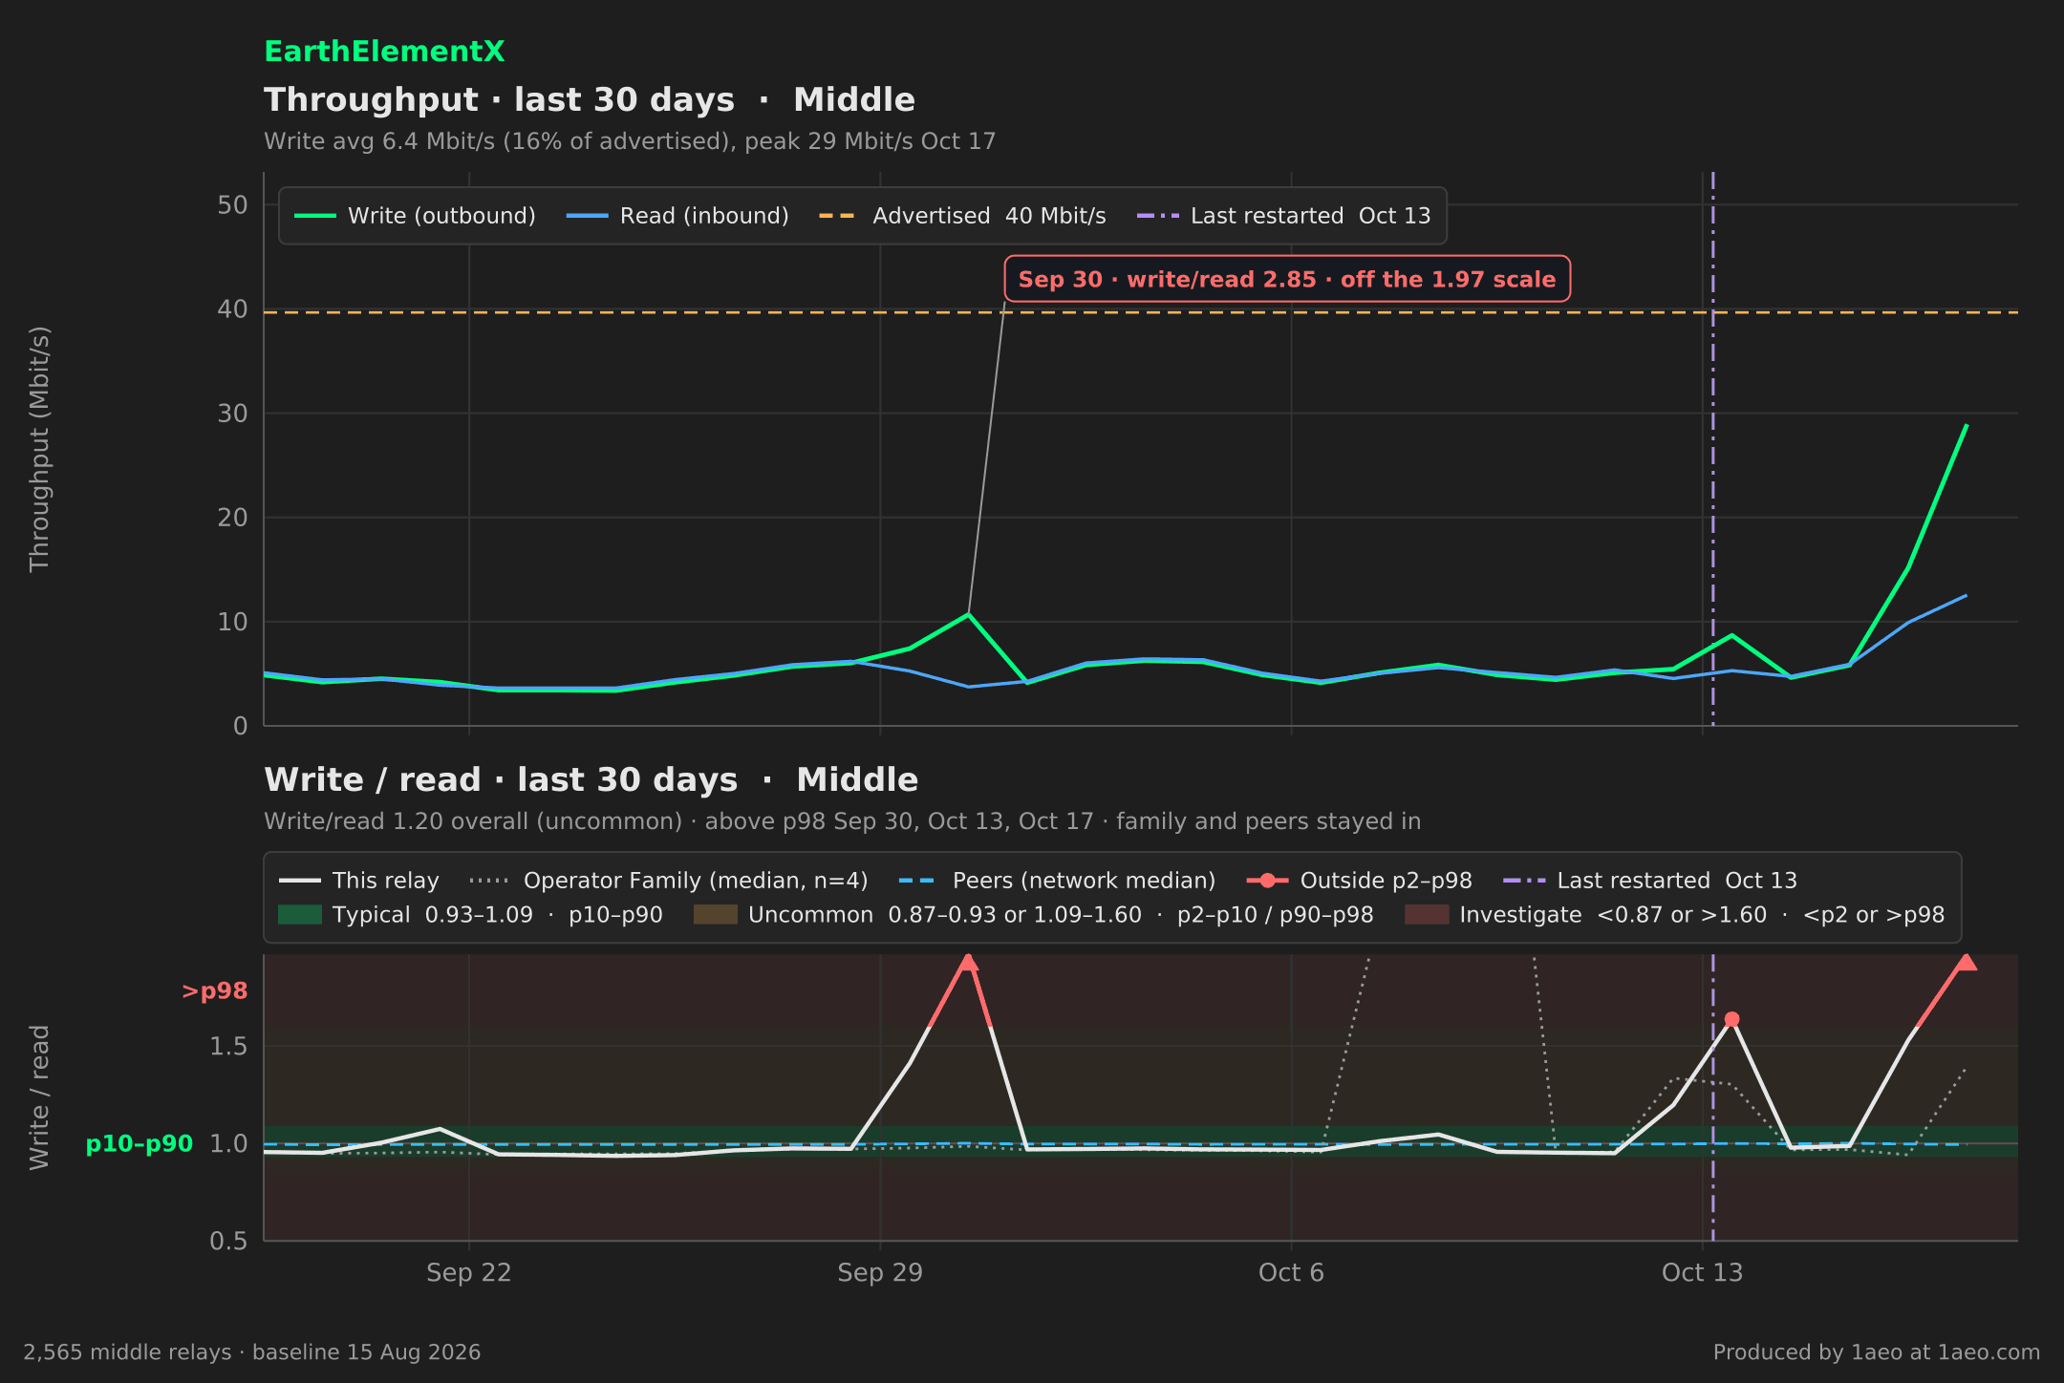Screen dimensions: 2064x1383
Task: Click the 'Sep 29' x-axis label
Action: coord(880,1273)
